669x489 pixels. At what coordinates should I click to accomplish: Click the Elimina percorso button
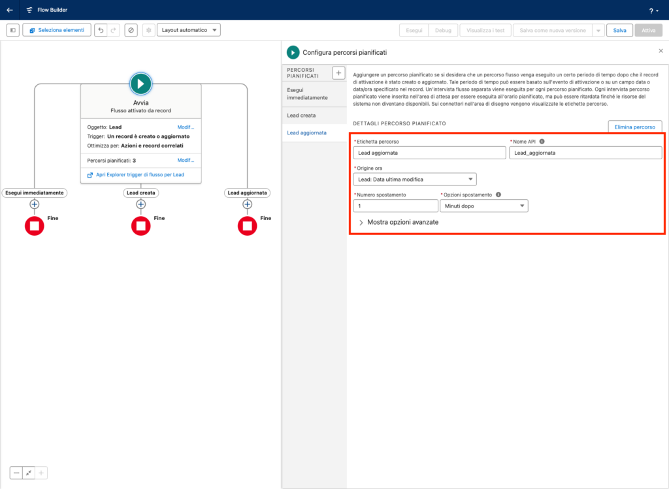[634, 127]
